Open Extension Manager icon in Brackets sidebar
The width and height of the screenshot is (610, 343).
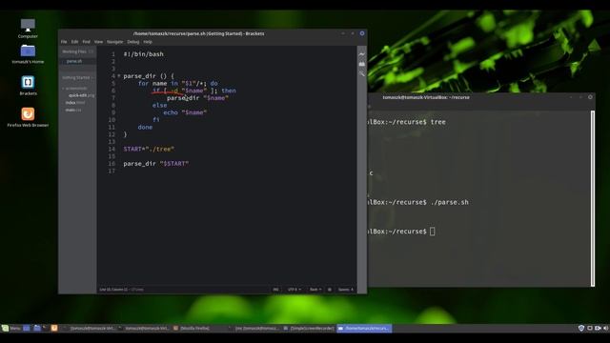(362, 64)
